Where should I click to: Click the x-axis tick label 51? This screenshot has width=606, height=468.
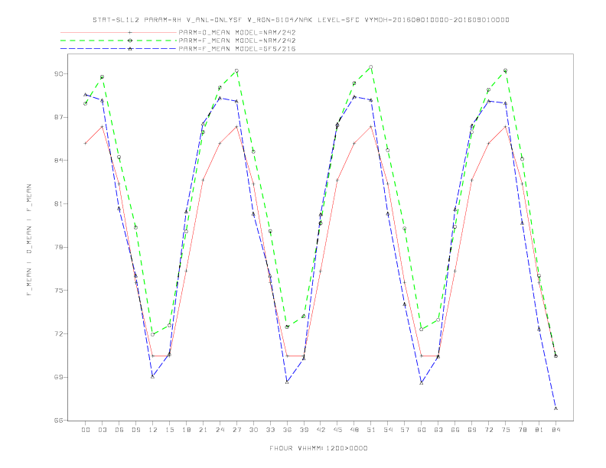(371, 430)
